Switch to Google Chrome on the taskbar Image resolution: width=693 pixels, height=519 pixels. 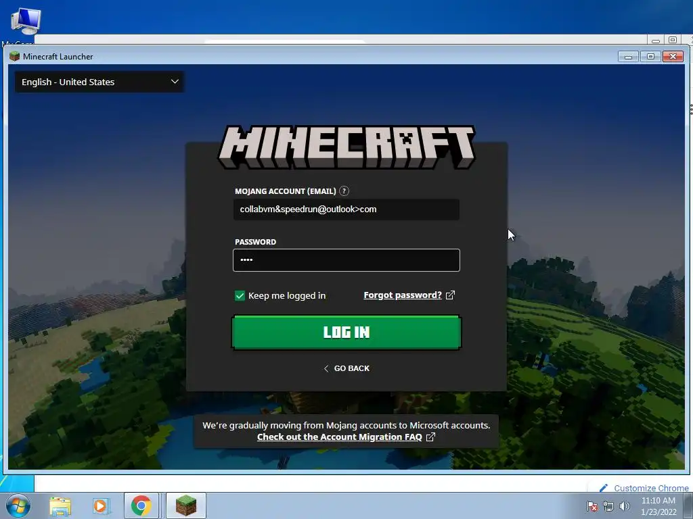point(141,505)
